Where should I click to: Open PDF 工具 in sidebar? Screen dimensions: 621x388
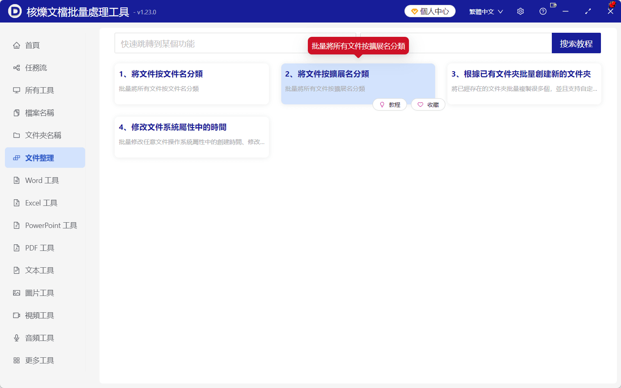(45, 248)
